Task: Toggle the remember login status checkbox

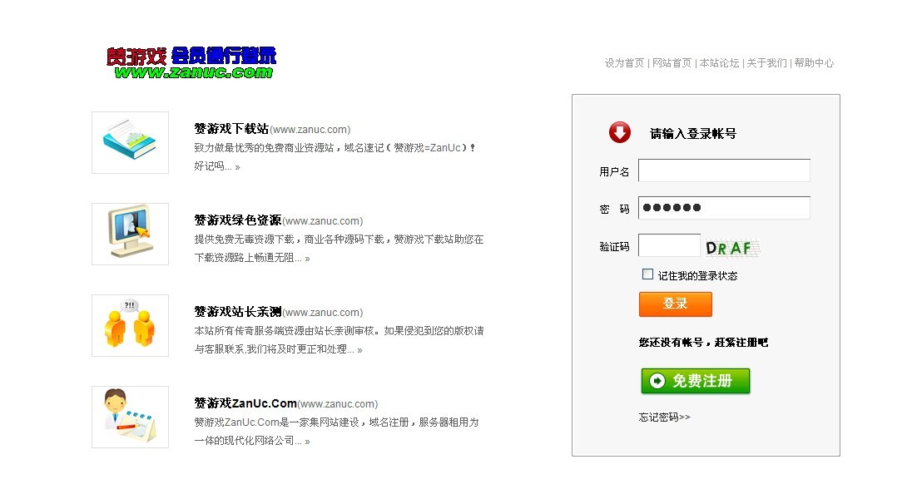Action: tap(647, 274)
